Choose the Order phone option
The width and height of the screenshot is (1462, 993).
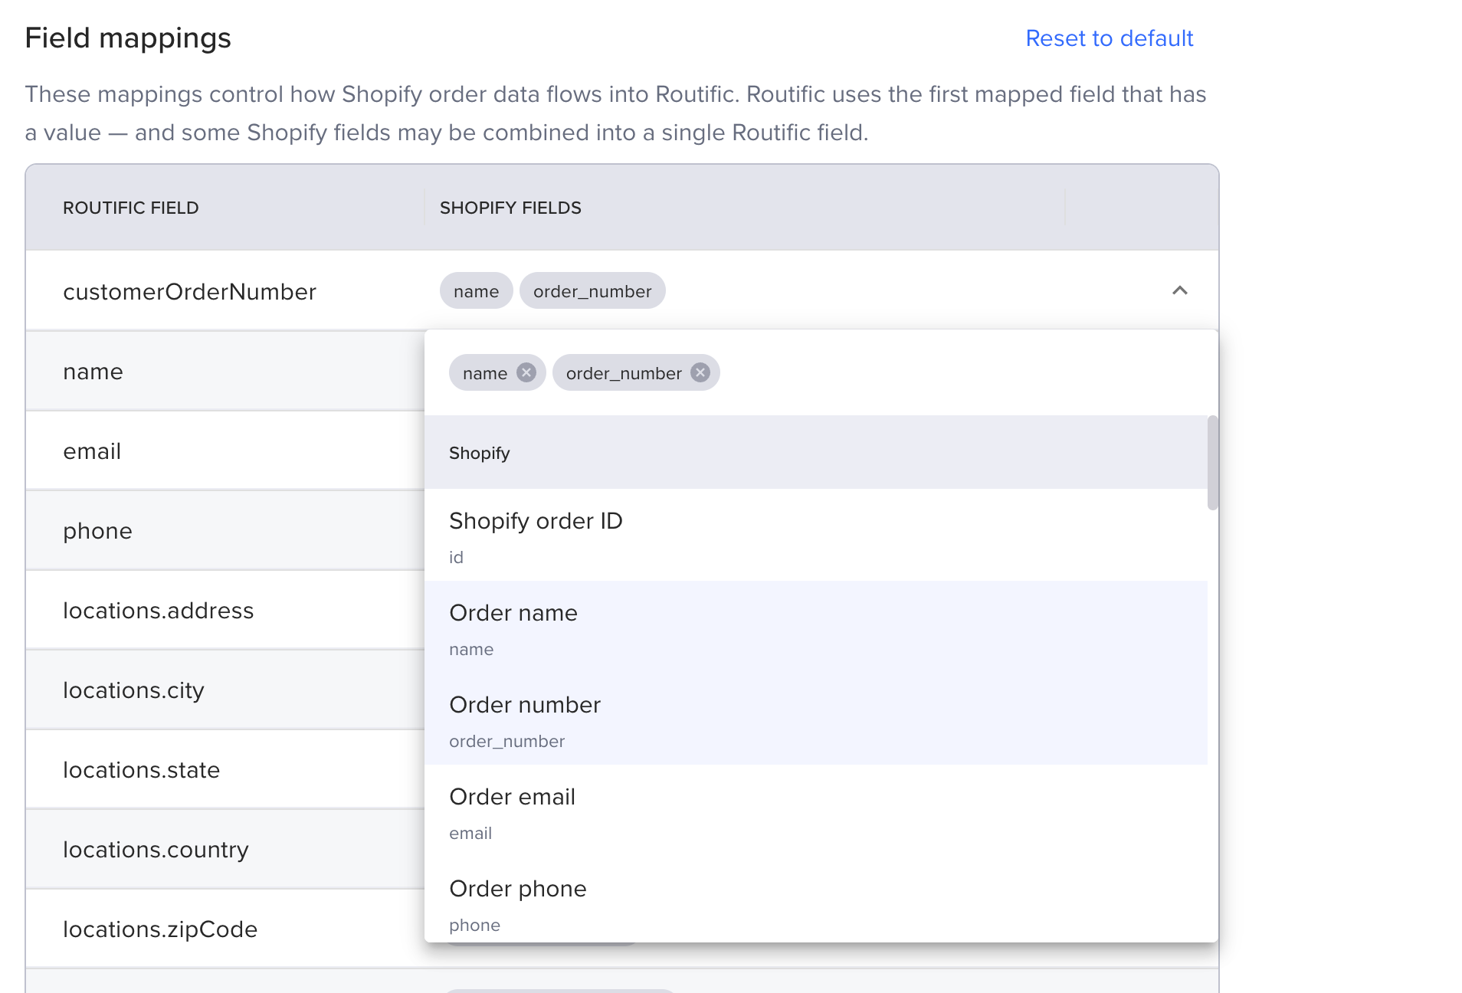[x=816, y=900]
